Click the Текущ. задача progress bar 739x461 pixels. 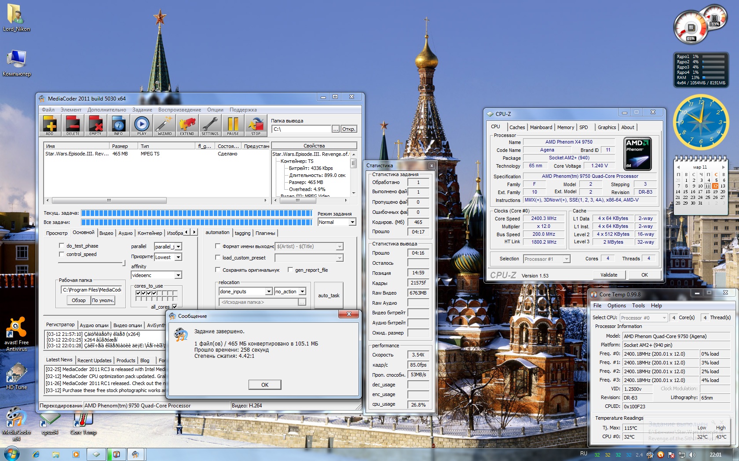click(x=197, y=213)
